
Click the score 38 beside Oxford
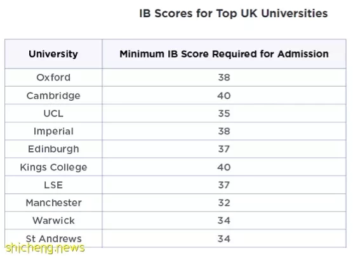click(224, 77)
